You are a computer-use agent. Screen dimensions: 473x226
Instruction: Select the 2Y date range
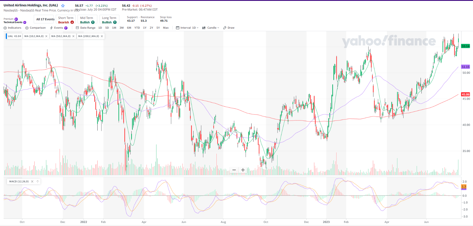pyautogui.click(x=151, y=28)
